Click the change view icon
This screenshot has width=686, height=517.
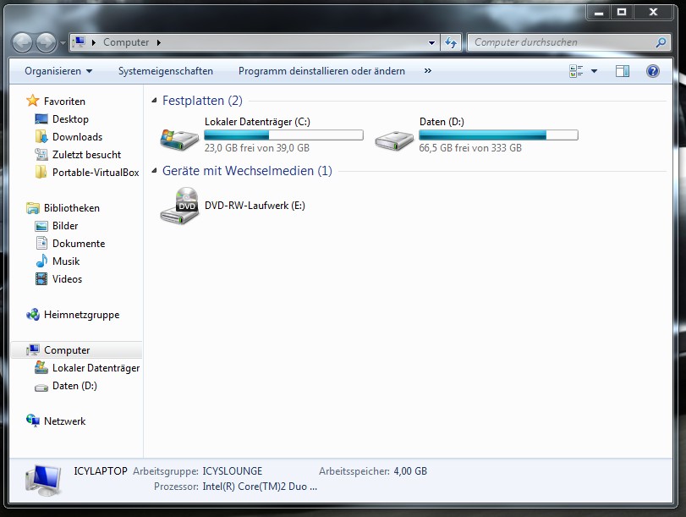click(576, 71)
